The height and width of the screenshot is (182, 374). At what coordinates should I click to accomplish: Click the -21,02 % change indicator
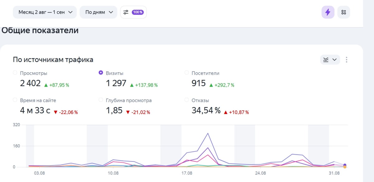[138, 112]
